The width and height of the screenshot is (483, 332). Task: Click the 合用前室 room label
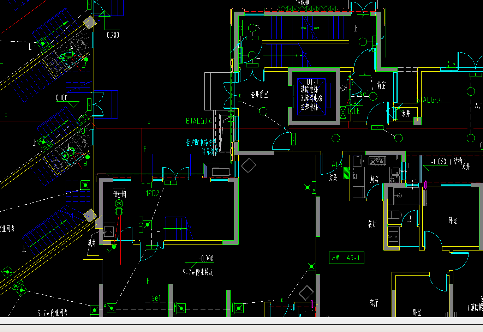(x=260, y=95)
